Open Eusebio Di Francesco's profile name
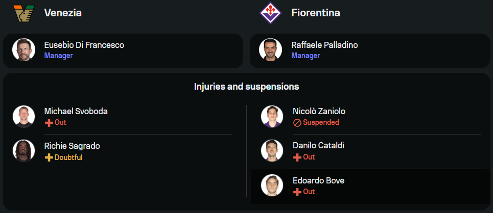Image resolution: width=493 pixels, height=213 pixels. [x=84, y=45]
